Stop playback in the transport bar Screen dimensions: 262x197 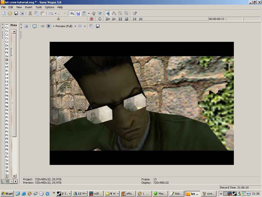pyautogui.click(x=126, y=19)
